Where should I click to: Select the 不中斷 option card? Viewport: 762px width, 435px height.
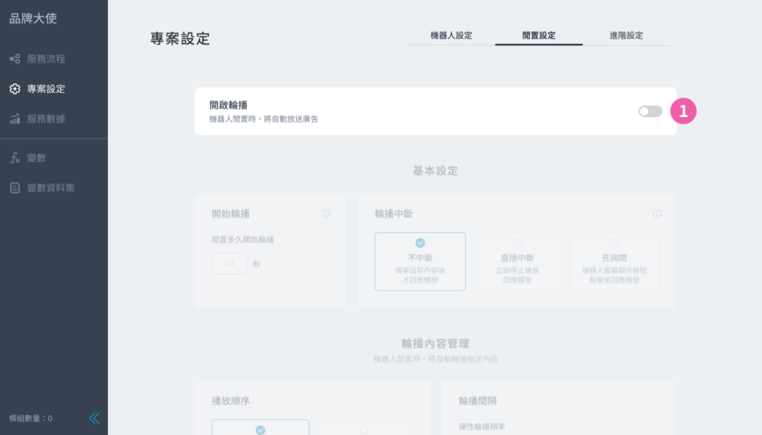coord(420,261)
